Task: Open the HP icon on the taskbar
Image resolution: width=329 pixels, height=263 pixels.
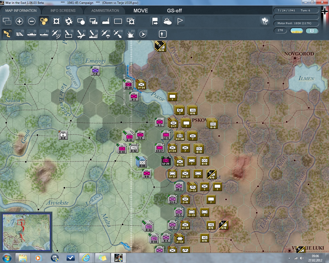Action: click(x=54, y=258)
